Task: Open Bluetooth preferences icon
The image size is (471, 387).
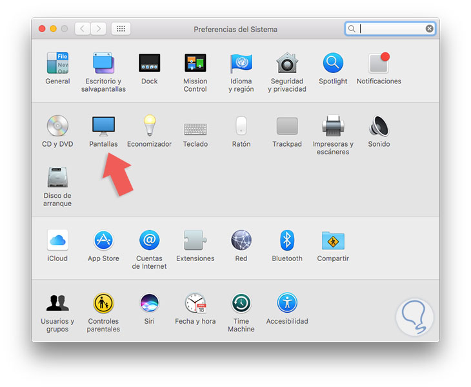Action: click(287, 240)
